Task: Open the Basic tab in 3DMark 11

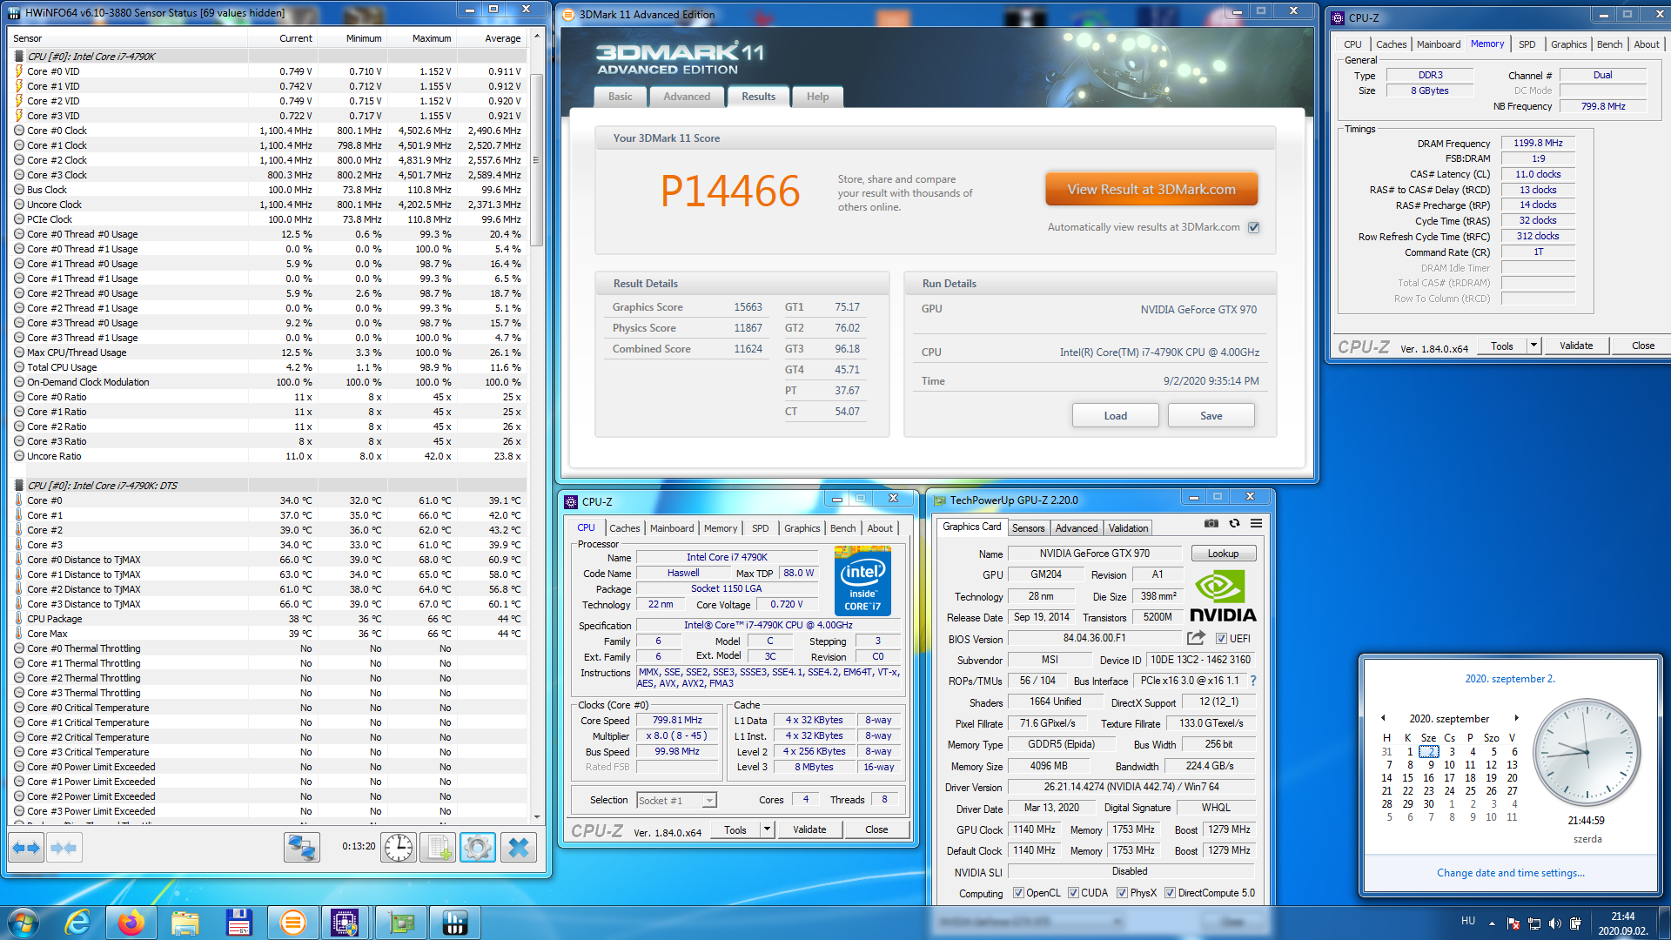Action: pos(621,97)
